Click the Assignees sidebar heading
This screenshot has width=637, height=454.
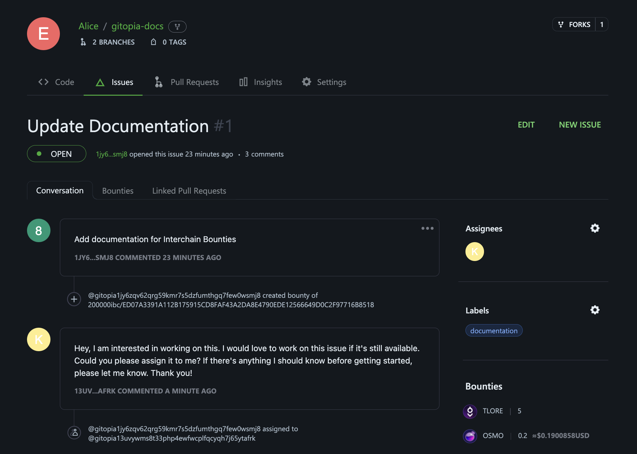tap(484, 229)
